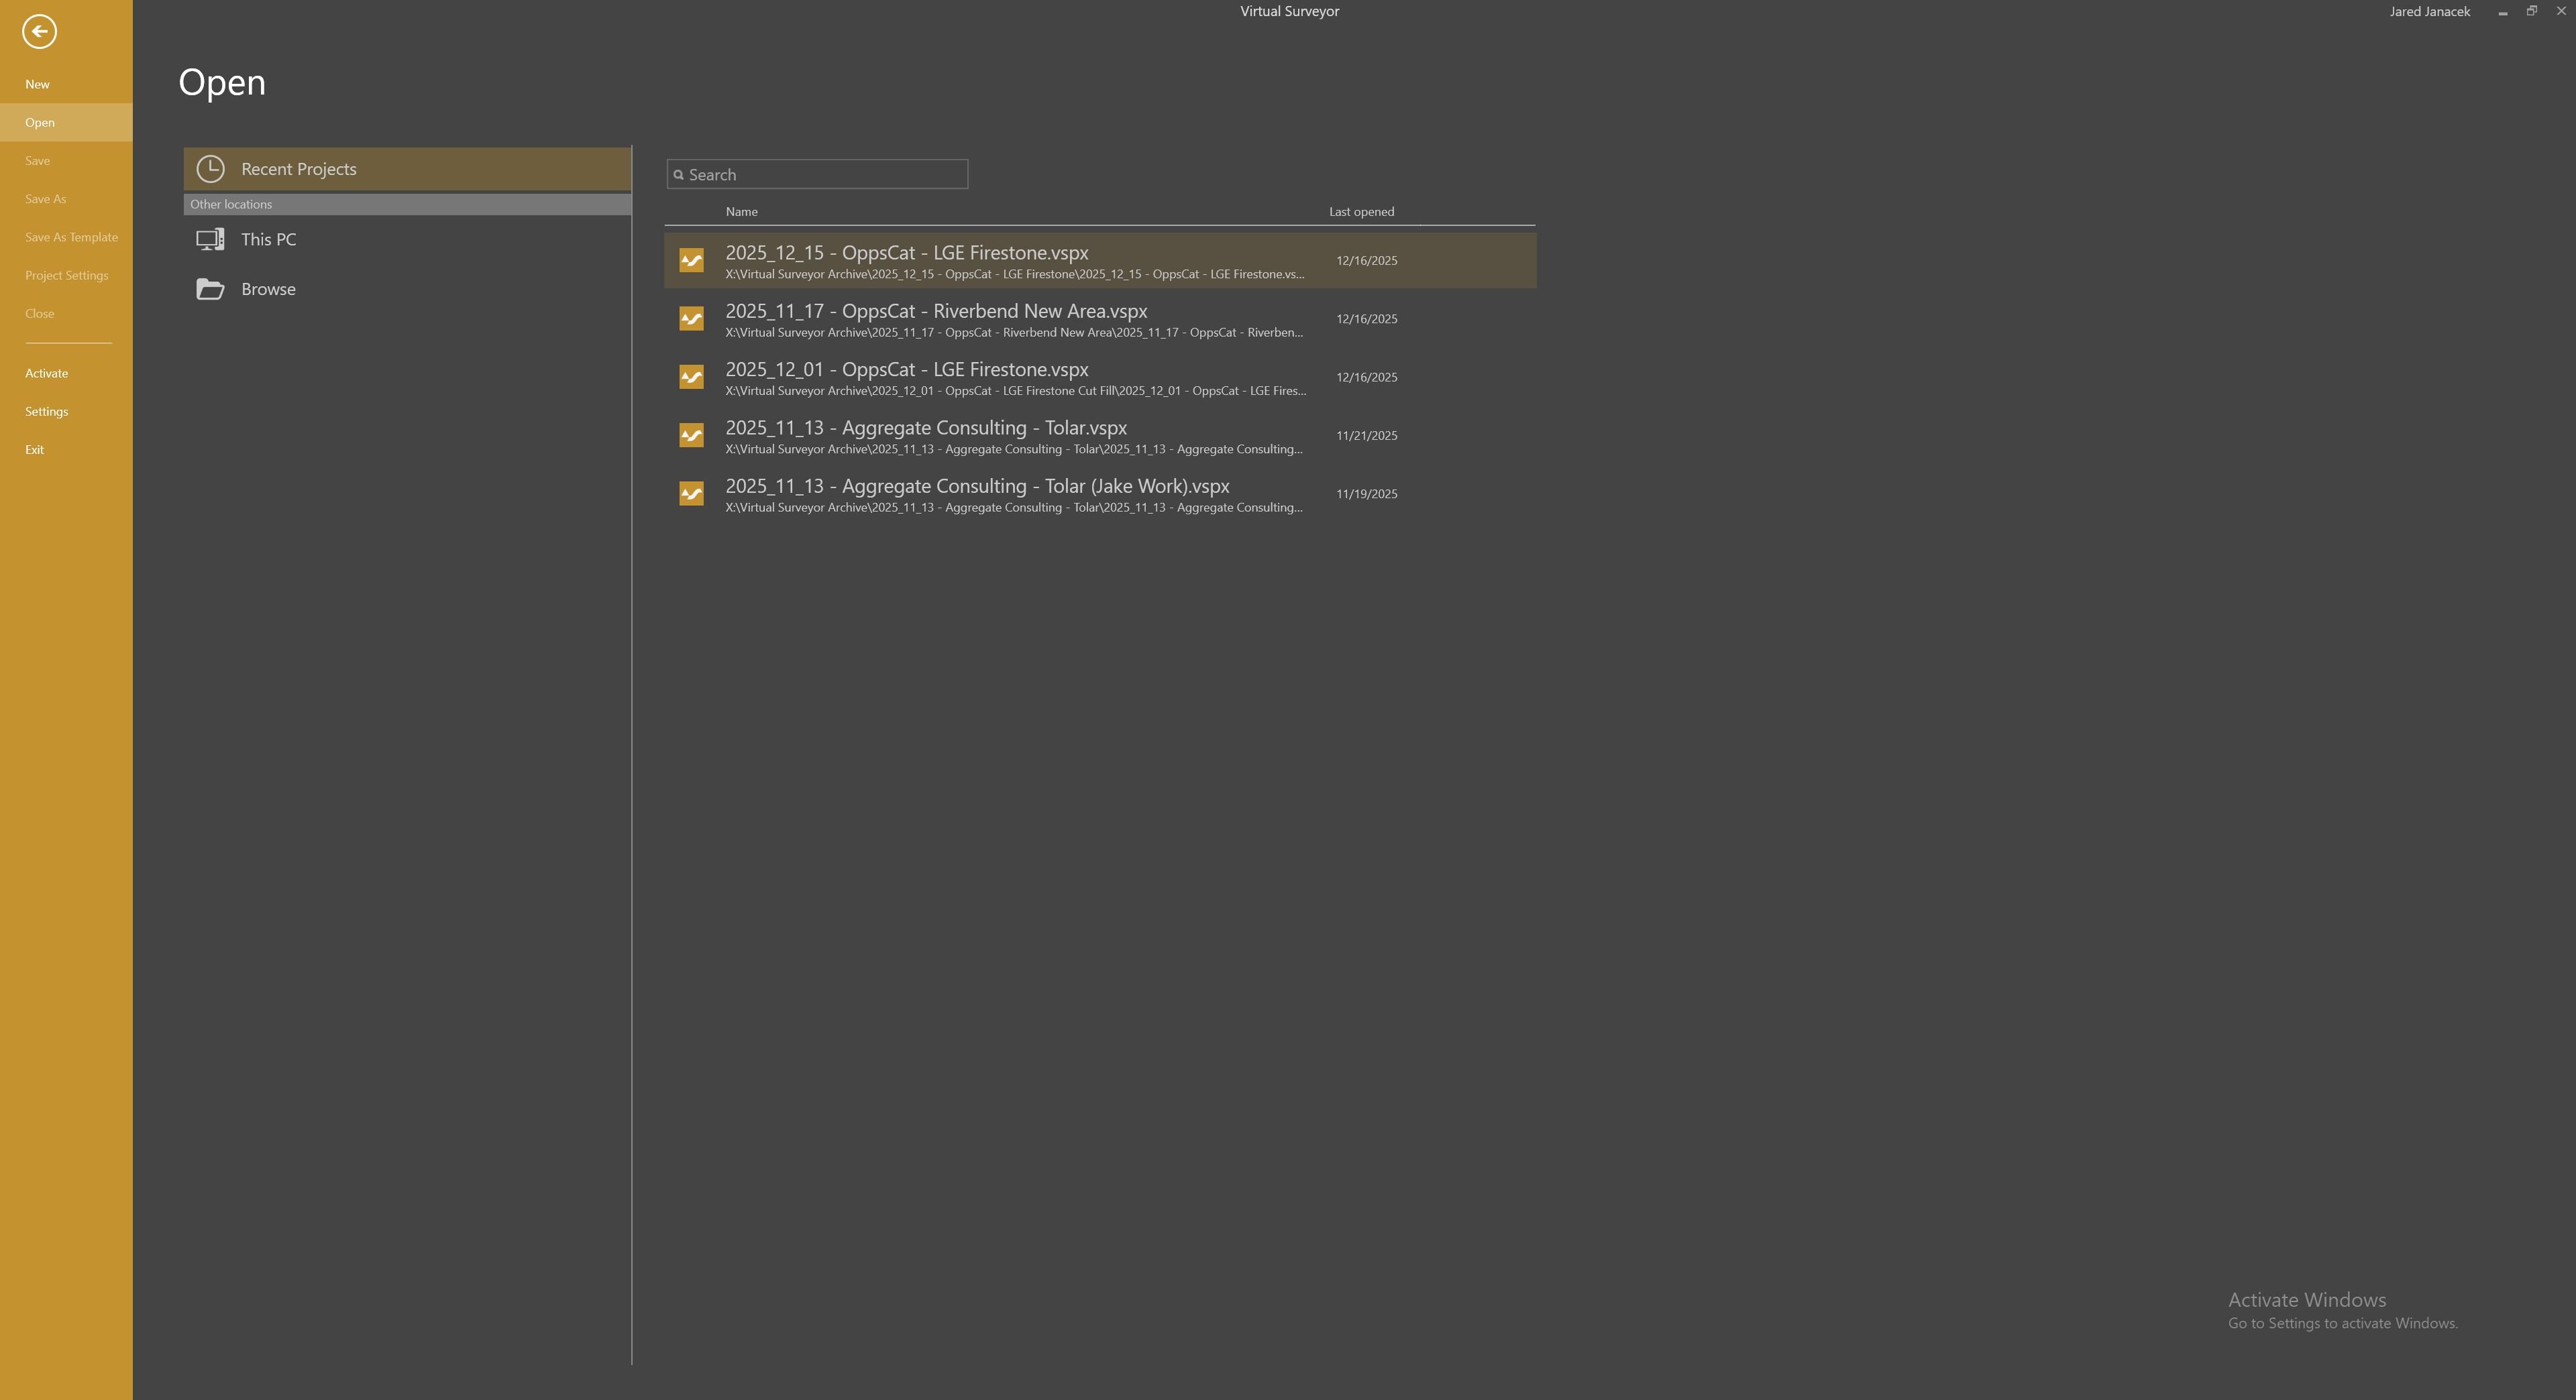Click the Riverbend New Area project file icon
The height and width of the screenshot is (1400, 2576).
(691, 318)
